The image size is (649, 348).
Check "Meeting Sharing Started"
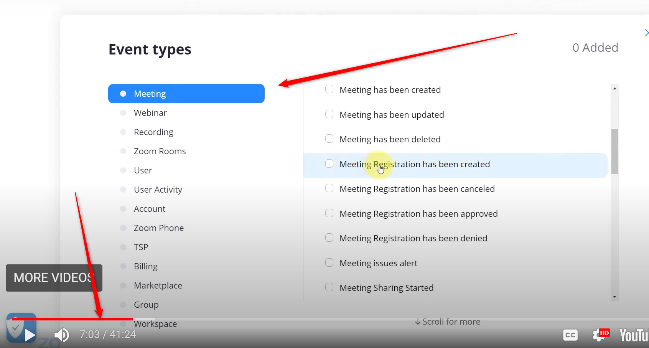tap(329, 287)
